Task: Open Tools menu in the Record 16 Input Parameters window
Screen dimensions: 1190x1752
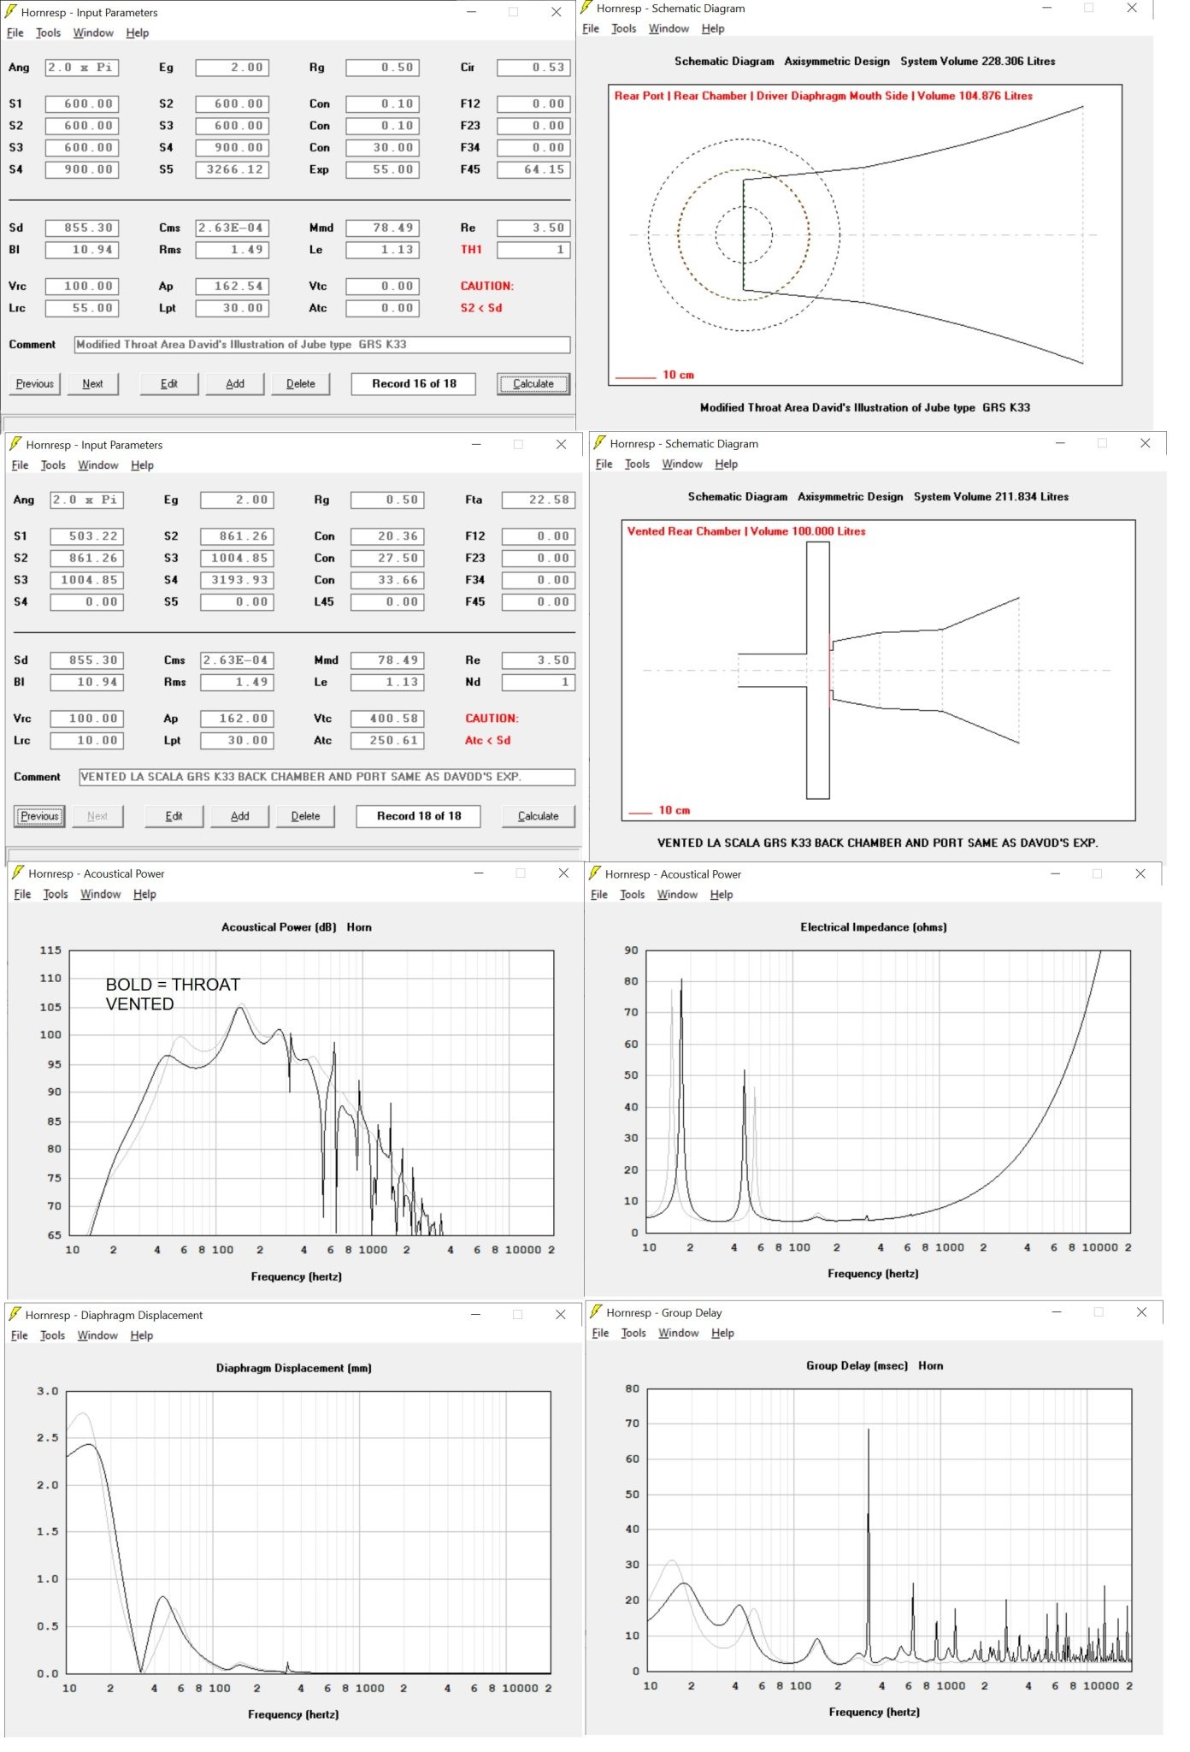Action: point(49,33)
